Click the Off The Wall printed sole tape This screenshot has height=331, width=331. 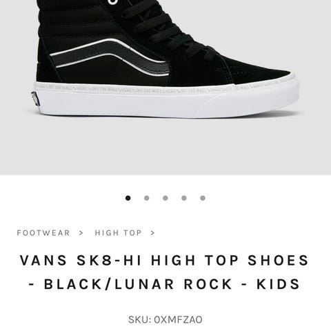[165, 88]
